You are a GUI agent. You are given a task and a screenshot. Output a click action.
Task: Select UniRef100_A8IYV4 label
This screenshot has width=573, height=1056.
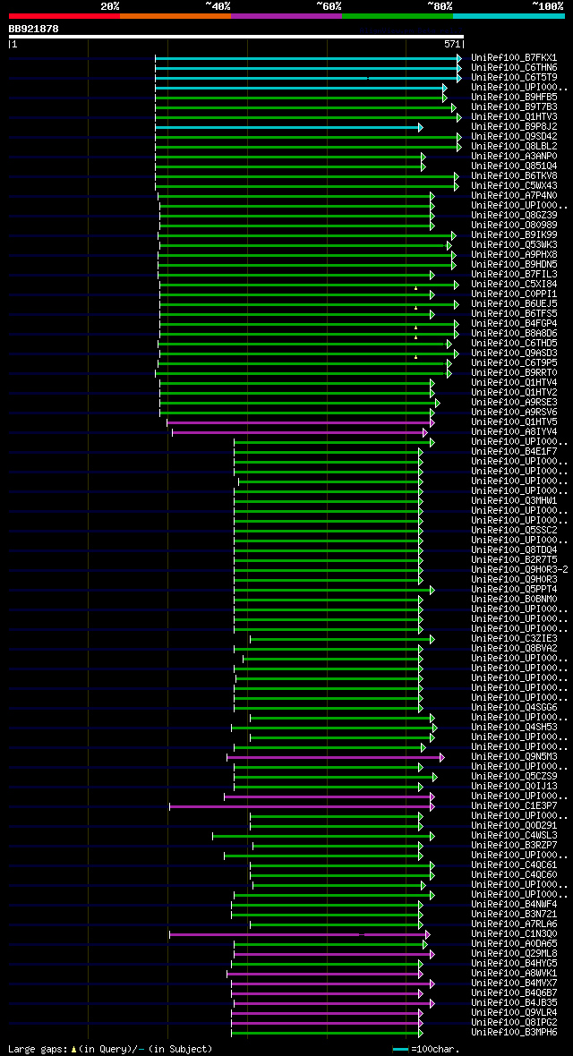click(514, 431)
